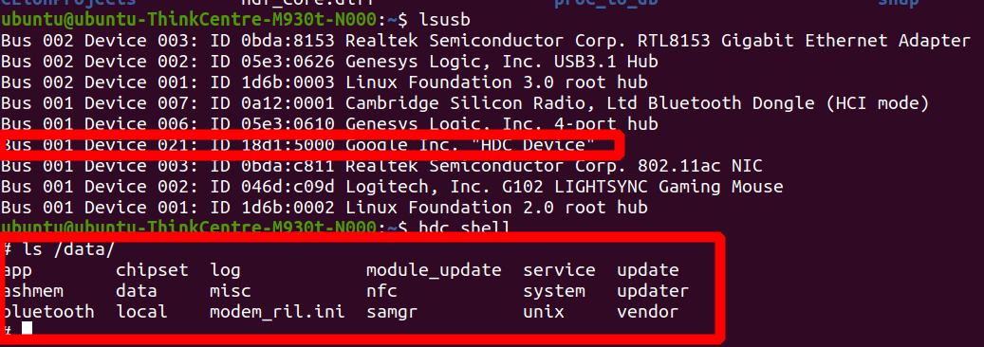
Task: Select the Google Inc. HDC Device line
Action: (298, 145)
